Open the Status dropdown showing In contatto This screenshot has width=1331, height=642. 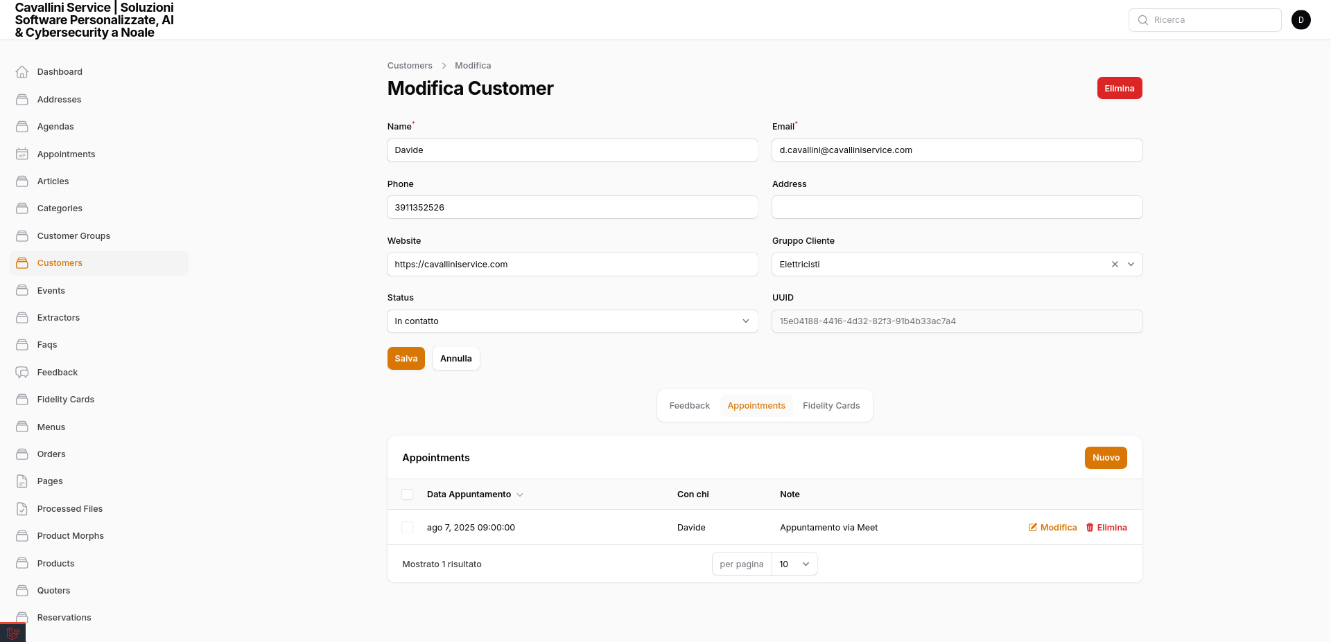click(x=572, y=321)
